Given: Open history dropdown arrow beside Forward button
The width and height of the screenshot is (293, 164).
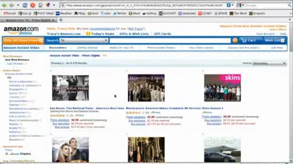Looking at the screenshot, I should click(18, 5).
